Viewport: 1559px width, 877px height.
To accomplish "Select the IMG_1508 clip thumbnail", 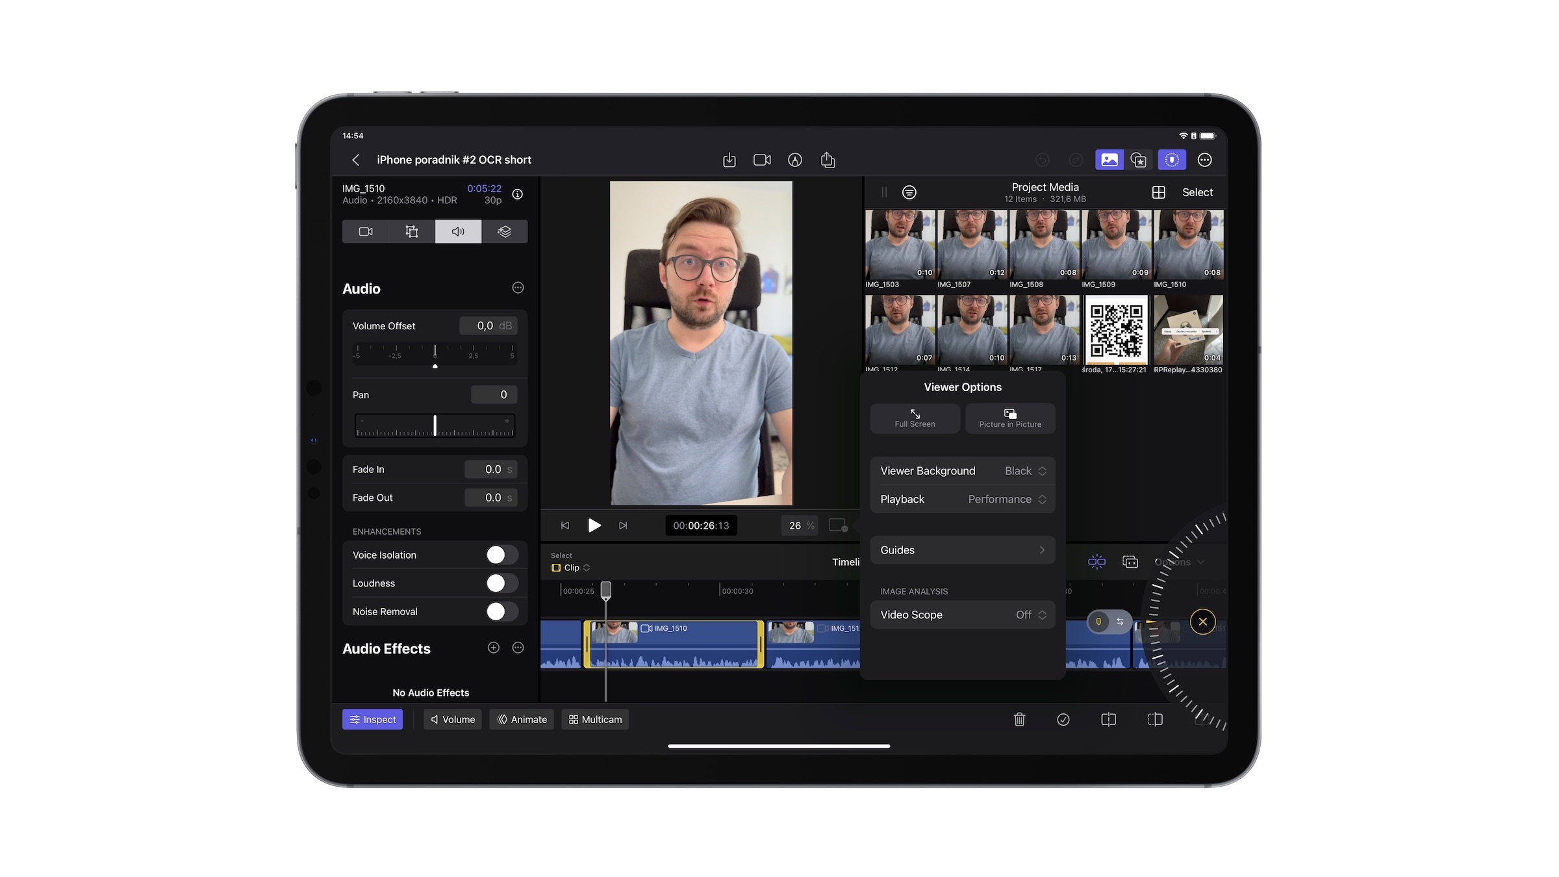I will [x=1045, y=244].
